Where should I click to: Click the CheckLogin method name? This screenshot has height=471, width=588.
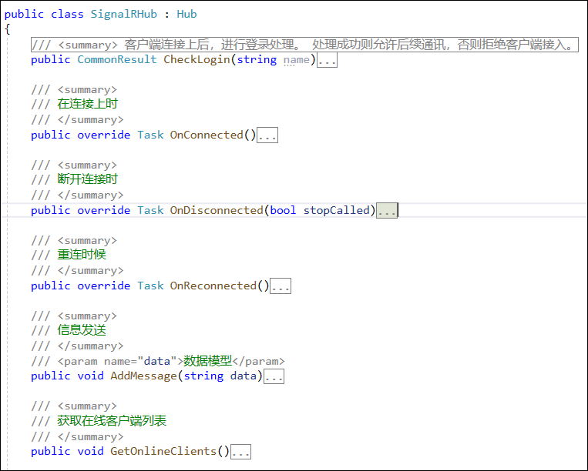(x=197, y=59)
